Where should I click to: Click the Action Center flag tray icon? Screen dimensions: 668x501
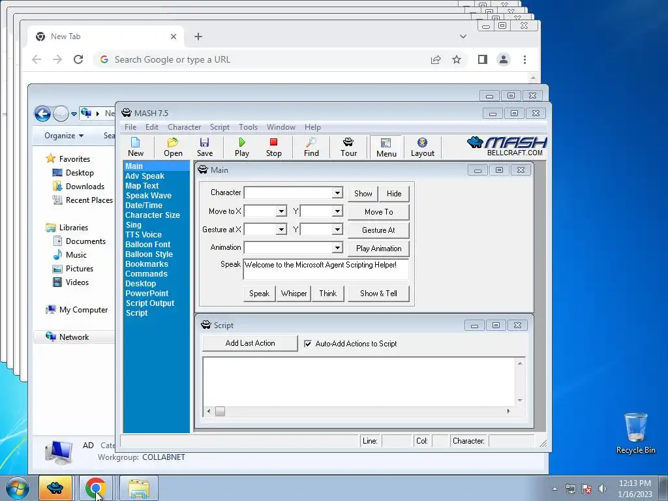(586, 489)
